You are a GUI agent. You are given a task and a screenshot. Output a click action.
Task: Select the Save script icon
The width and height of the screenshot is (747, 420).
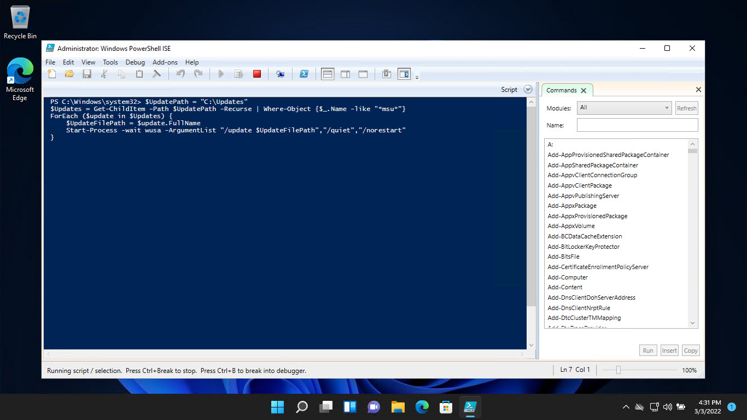coord(87,73)
